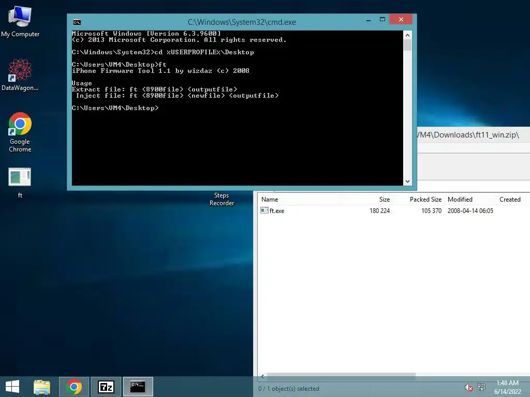Click the cmd.exe title bar system icon

click(77, 22)
